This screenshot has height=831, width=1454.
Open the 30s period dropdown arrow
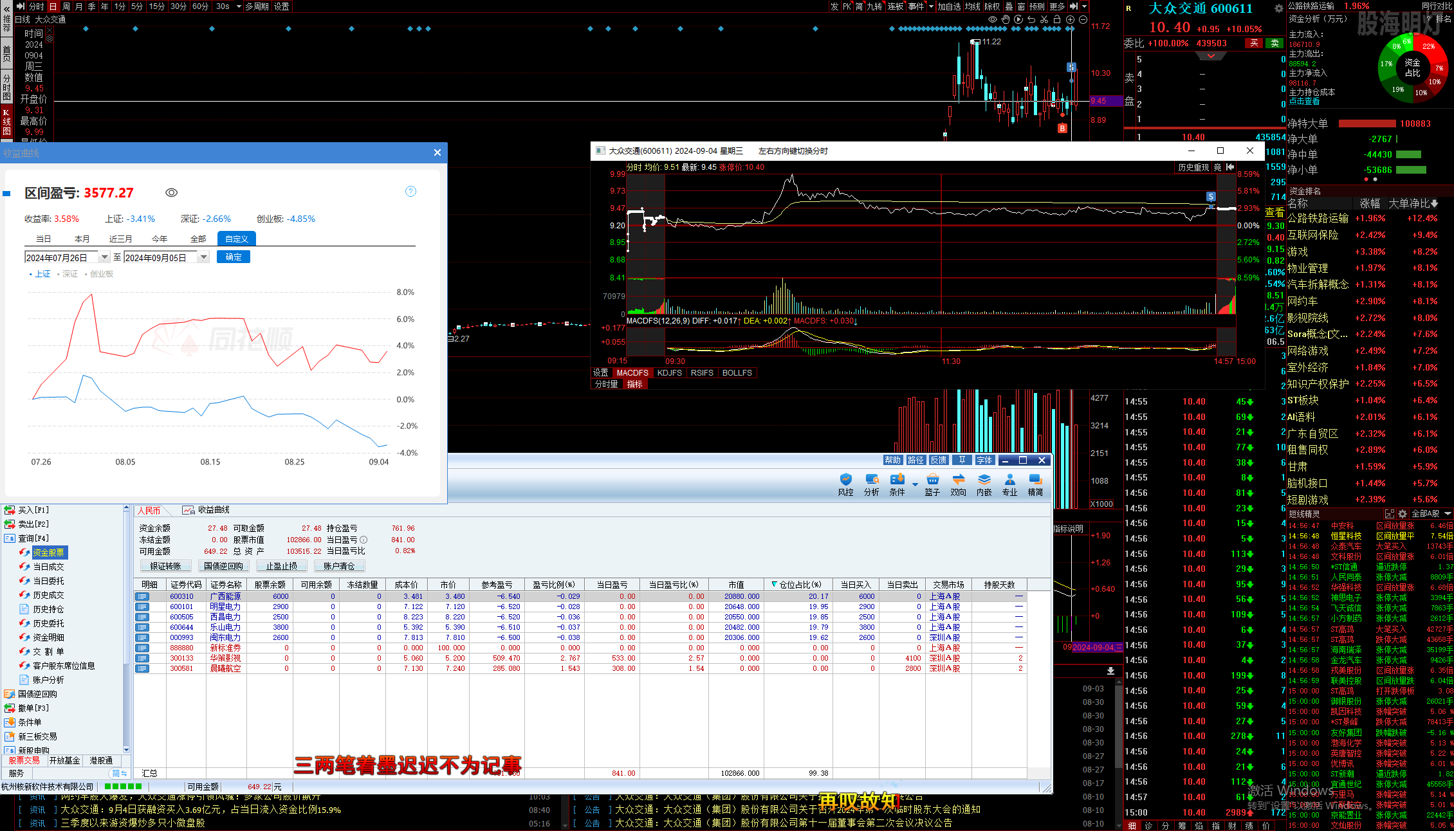tap(239, 6)
